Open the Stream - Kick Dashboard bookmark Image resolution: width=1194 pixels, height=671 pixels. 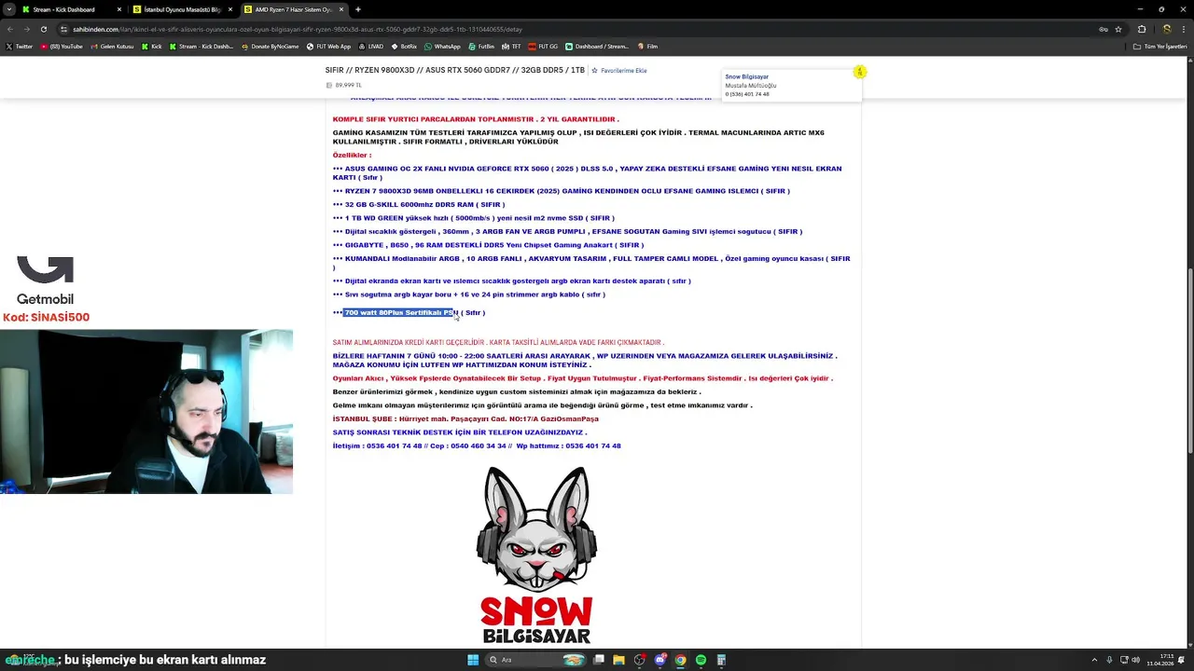201,46
